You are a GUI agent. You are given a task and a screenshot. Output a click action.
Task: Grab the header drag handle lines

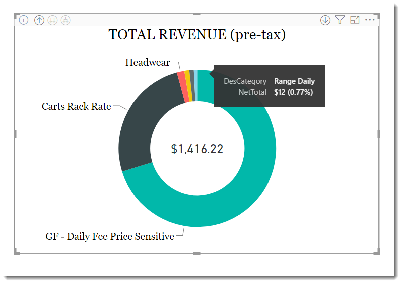(197, 20)
